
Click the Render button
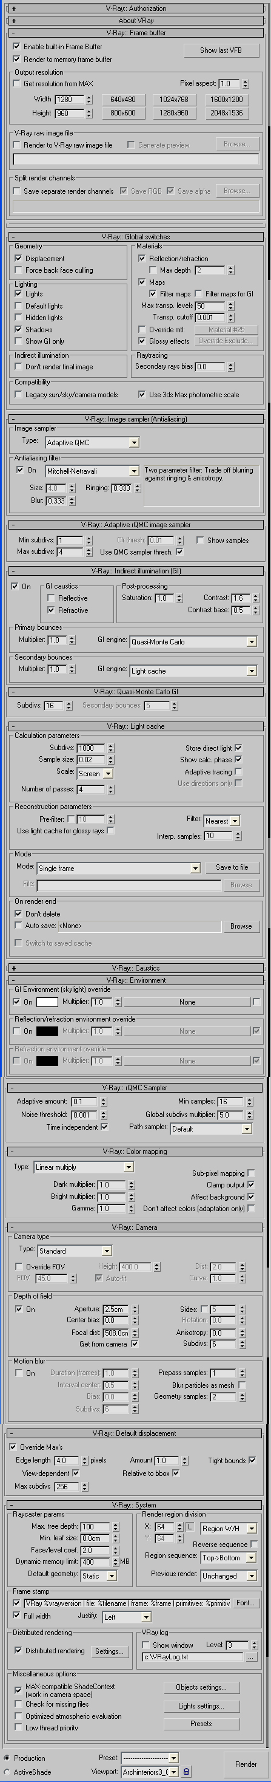coord(246,1765)
